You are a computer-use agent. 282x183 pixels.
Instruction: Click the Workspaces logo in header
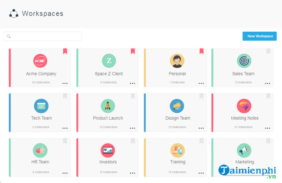(x=14, y=13)
